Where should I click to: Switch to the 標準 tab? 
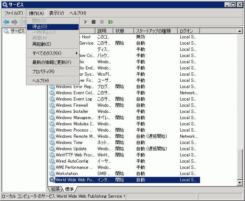[69, 189]
